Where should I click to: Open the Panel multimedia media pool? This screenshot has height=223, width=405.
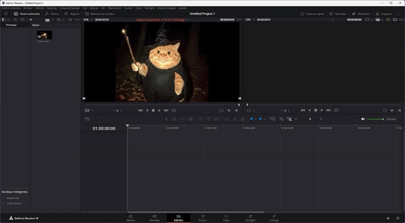(27, 14)
